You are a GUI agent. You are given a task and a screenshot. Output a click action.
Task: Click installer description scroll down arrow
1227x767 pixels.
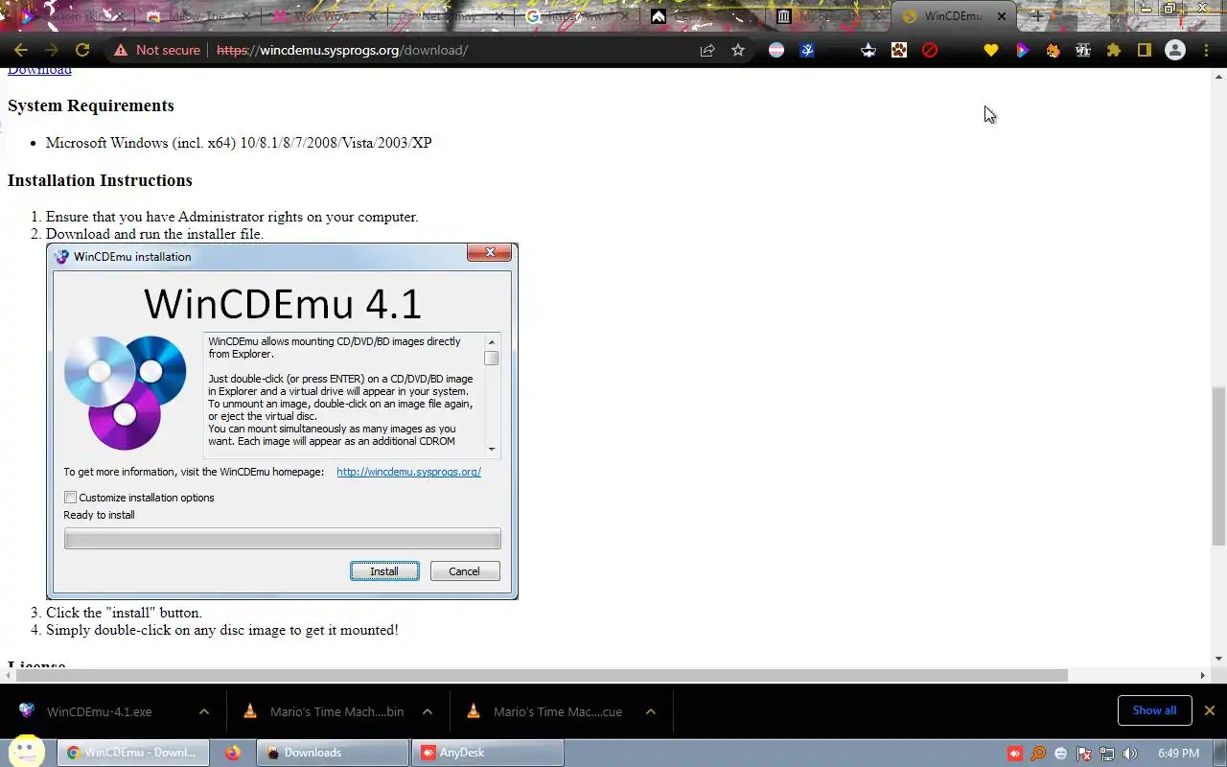[x=492, y=449]
